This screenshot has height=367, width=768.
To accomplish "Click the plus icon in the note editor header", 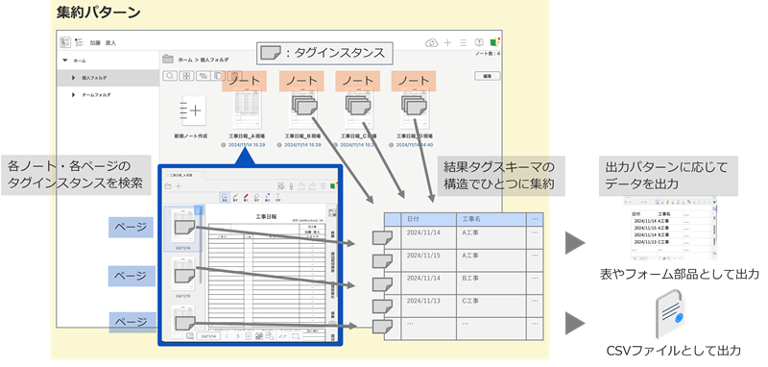I will point(179,186).
